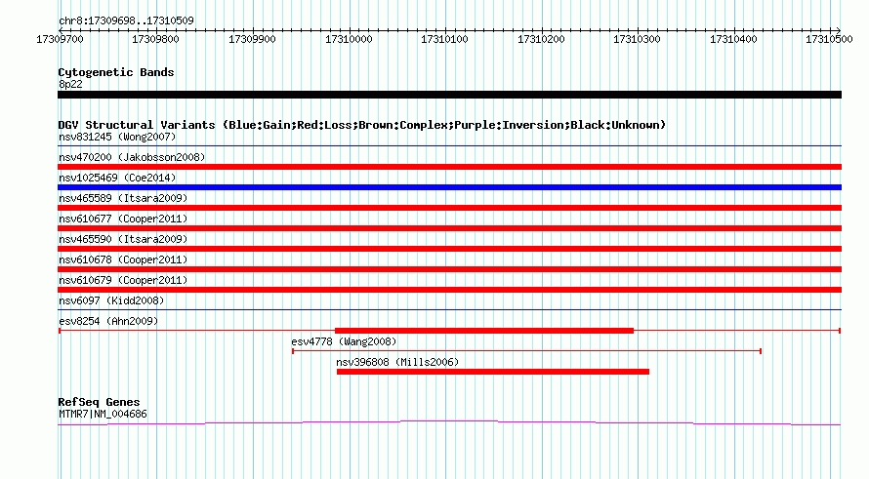Click the 17309800 ruler position label

[155, 39]
